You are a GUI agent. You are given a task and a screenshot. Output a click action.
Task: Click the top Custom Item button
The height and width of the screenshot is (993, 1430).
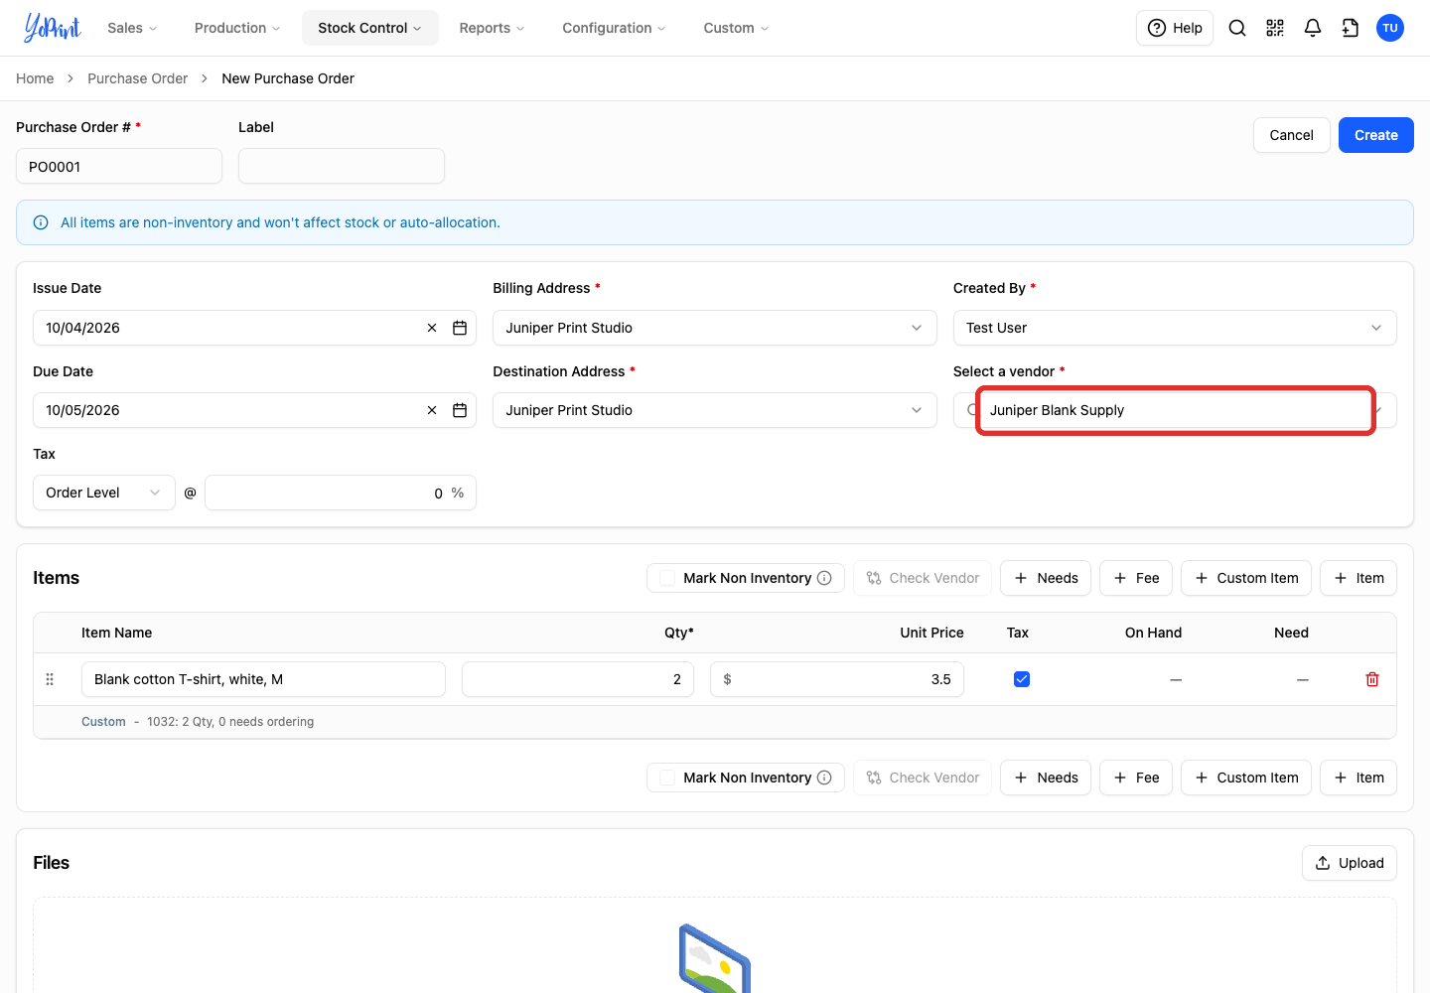pyautogui.click(x=1246, y=578)
